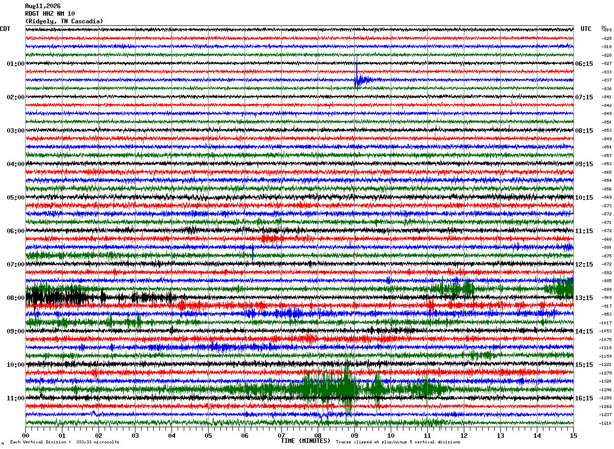Click the 08:15 UTC time label
The height and width of the screenshot is (449, 614).
[584, 131]
